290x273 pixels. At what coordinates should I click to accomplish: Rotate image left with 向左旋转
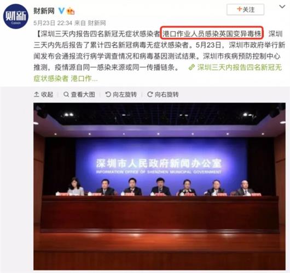coord(121,94)
